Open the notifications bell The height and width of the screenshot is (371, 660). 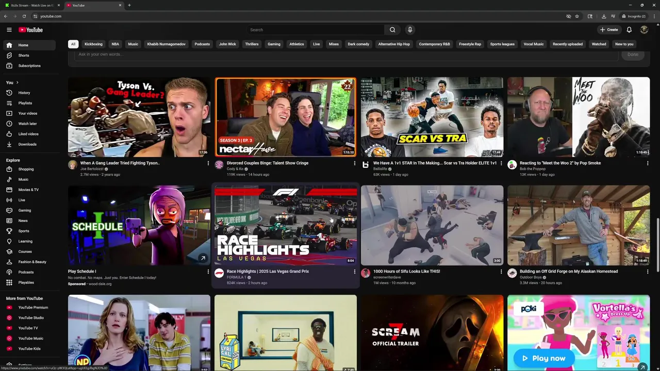point(629,29)
